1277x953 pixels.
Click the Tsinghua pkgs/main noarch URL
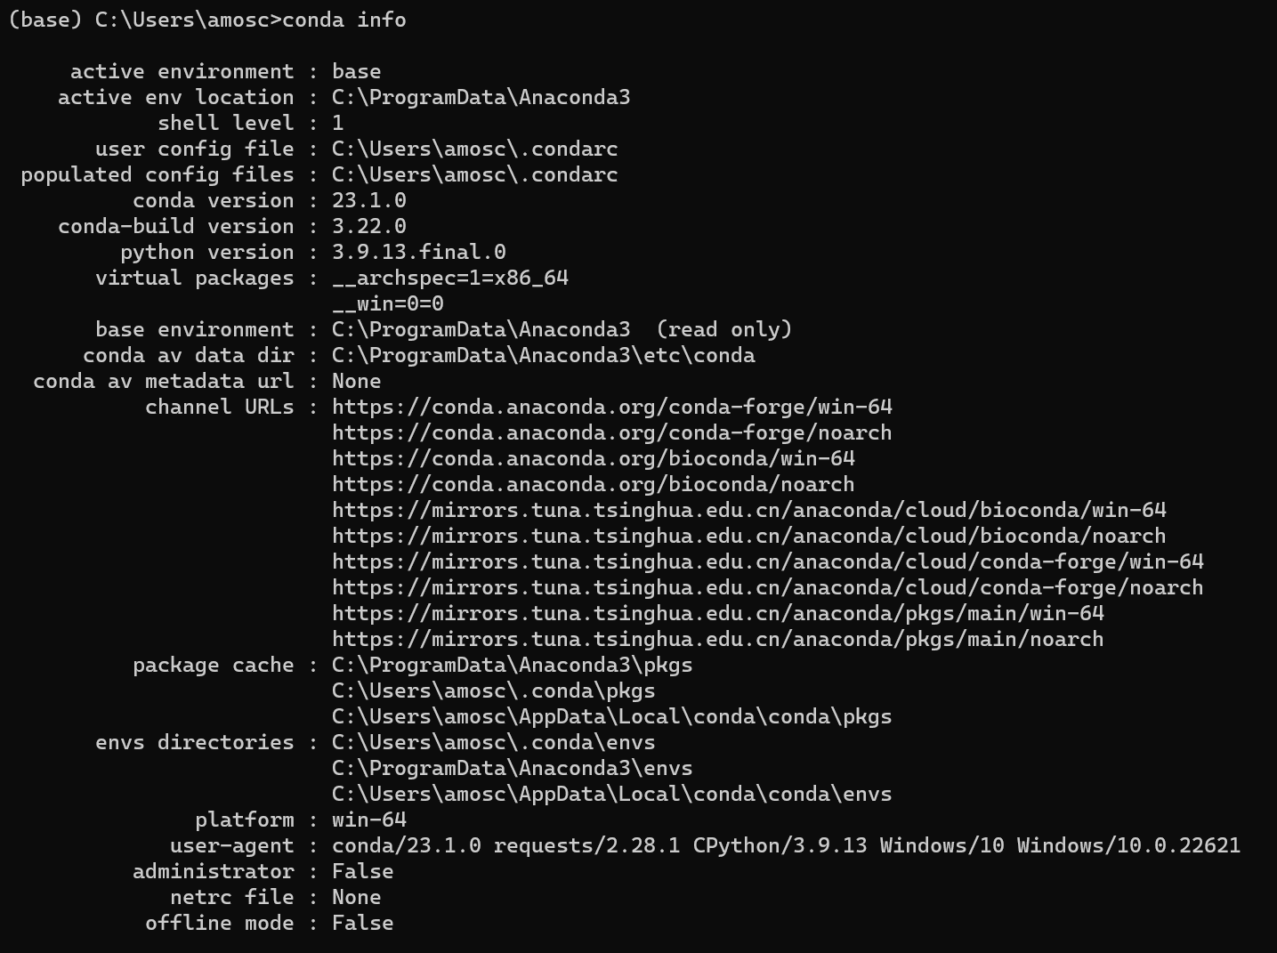[717, 639]
